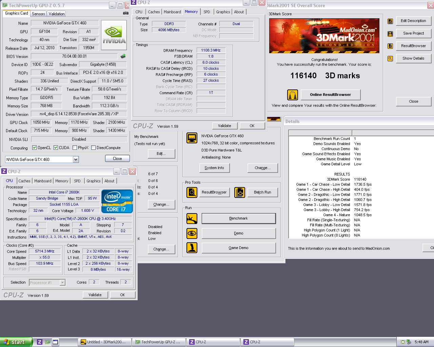Click the Edit... button under My Benchmark

(x=161, y=154)
